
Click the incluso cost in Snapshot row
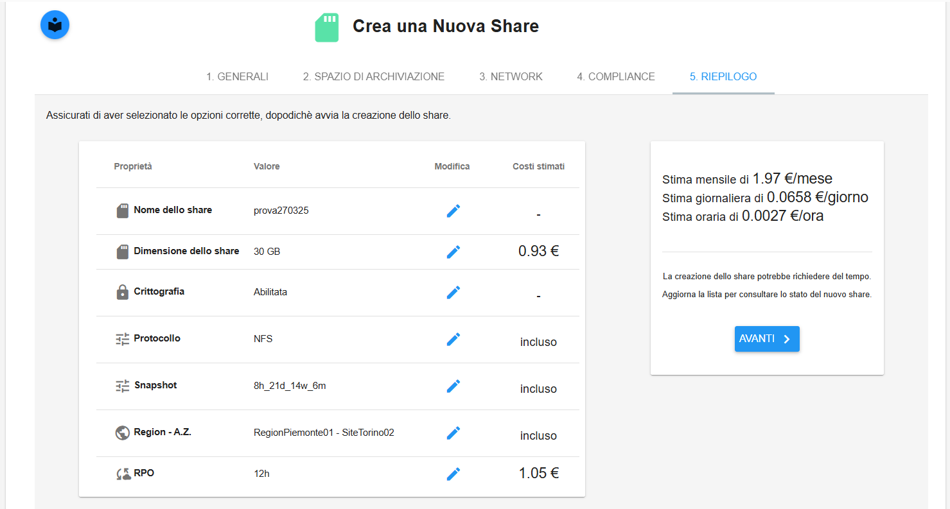click(538, 389)
